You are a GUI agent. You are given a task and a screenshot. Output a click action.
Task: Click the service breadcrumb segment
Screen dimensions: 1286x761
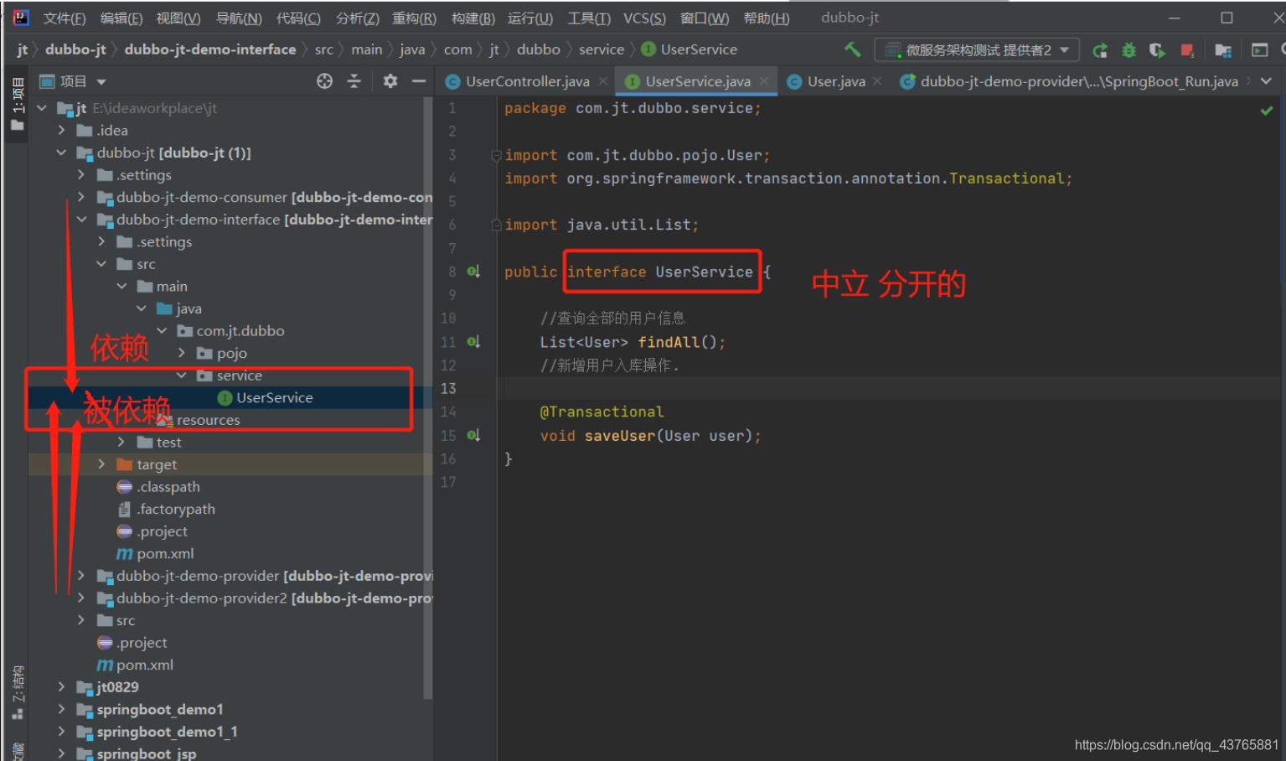[x=602, y=49]
